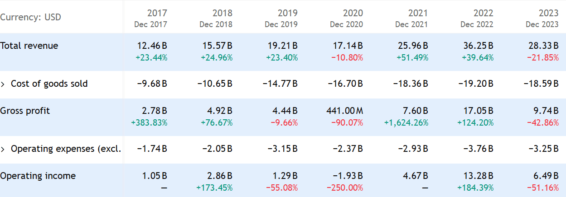Expand the Operating expenses row chevron
Screen dimensions: 566x197
click(3, 149)
